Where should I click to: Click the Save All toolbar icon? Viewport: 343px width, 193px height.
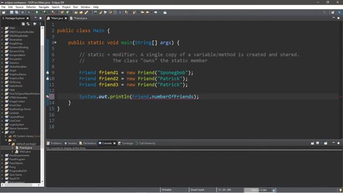(17, 12)
